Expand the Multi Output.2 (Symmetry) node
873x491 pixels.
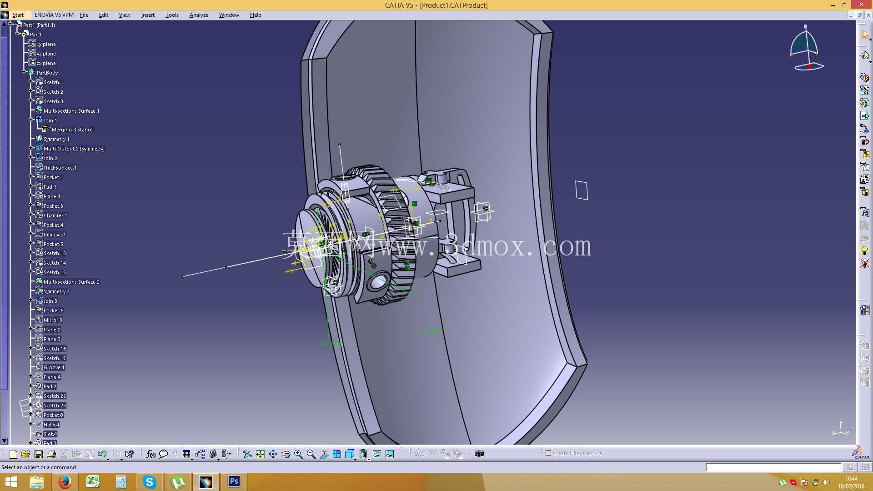coord(31,148)
